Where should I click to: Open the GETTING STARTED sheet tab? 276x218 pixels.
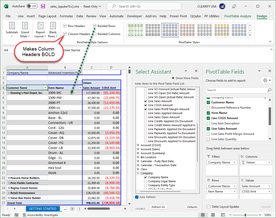tap(43, 209)
